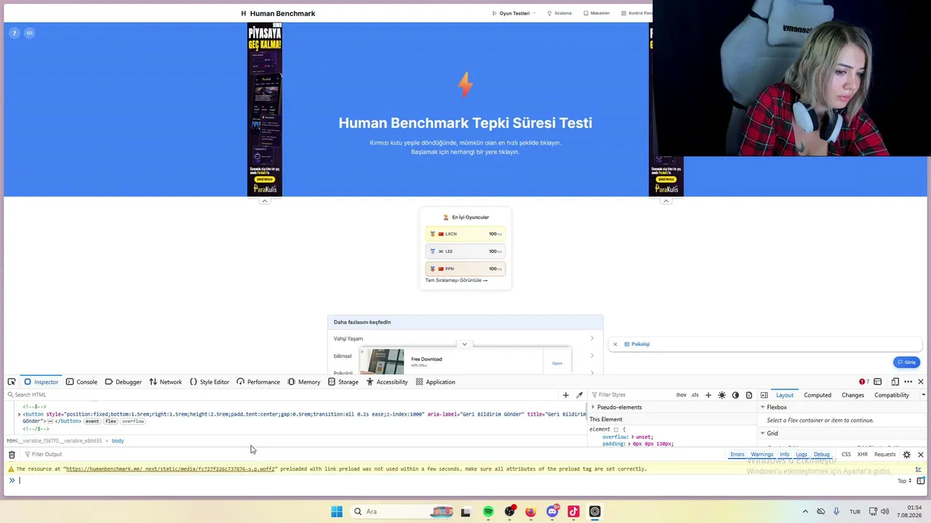Open the Accessibility tab
The width and height of the screenshot is (931, 523).
tap(387, 382)
